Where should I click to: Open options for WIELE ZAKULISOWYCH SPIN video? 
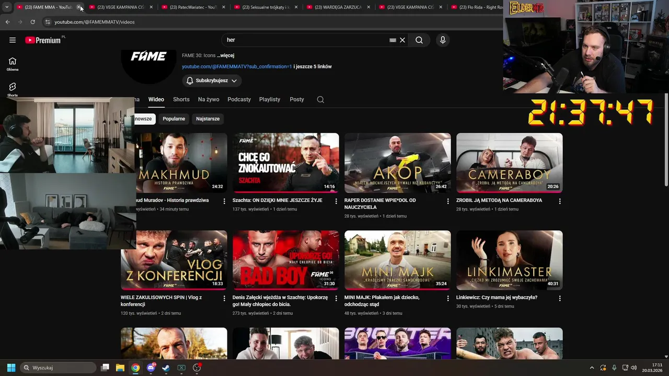[x=224, y=298]
